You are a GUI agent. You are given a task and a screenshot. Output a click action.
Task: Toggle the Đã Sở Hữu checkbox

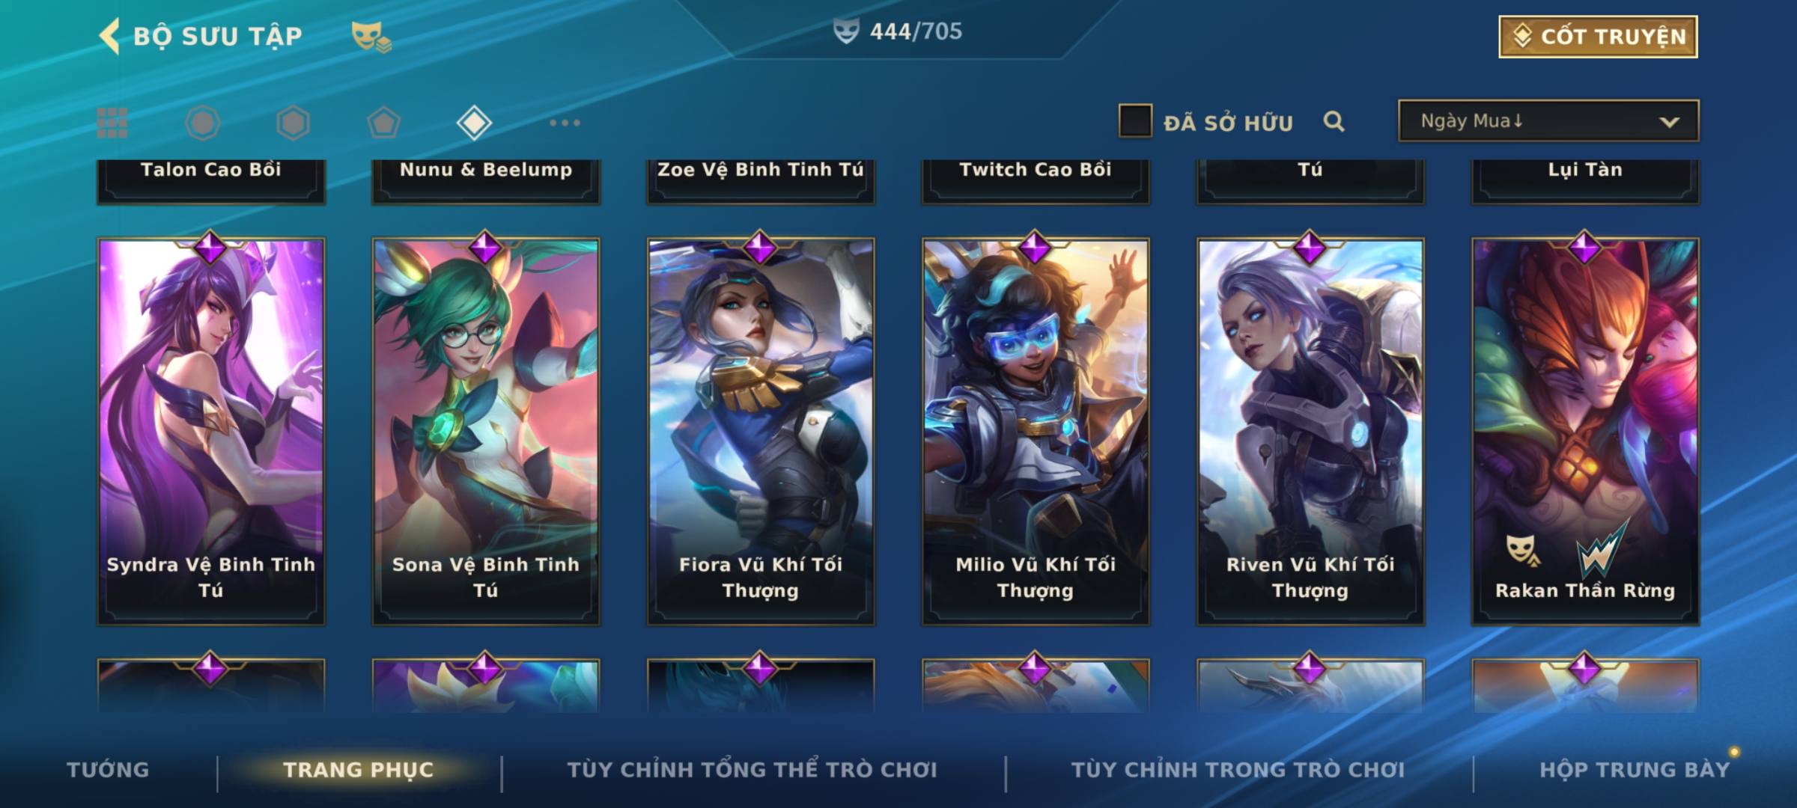pyautogui.click(x=1135, y=121)
